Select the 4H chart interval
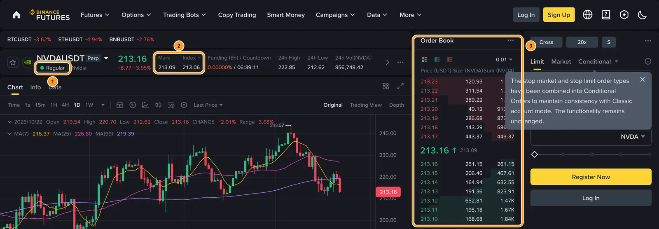 tap(65, 105)
